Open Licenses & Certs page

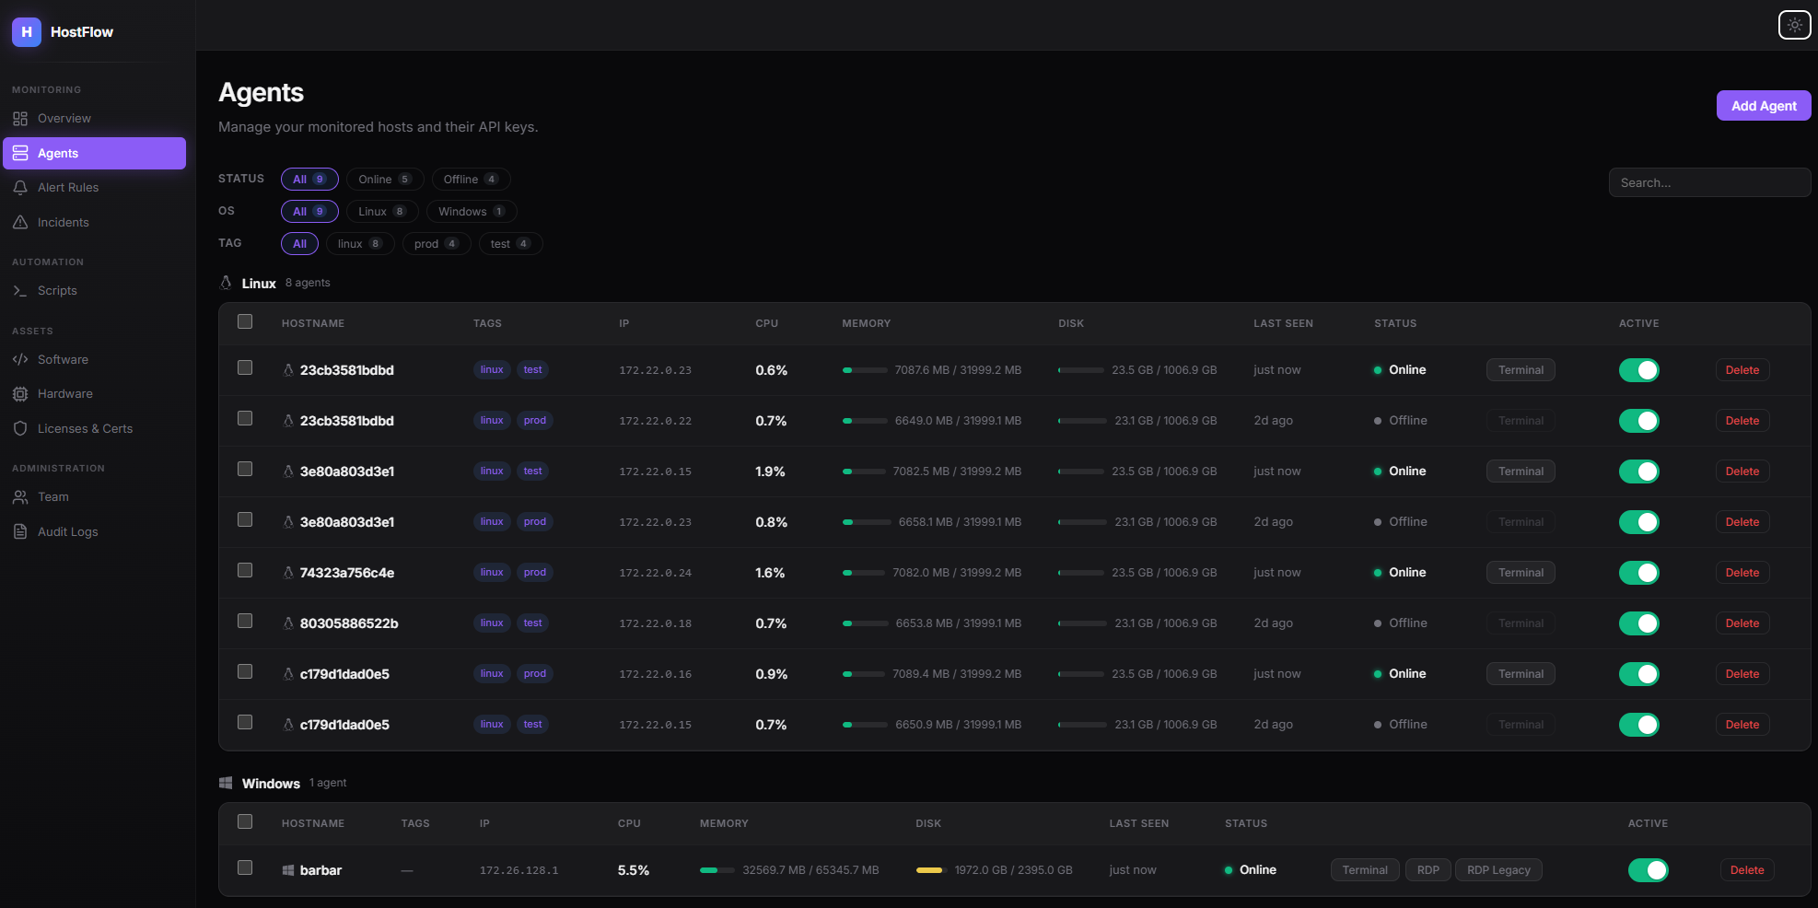click(x=85, y=428)
